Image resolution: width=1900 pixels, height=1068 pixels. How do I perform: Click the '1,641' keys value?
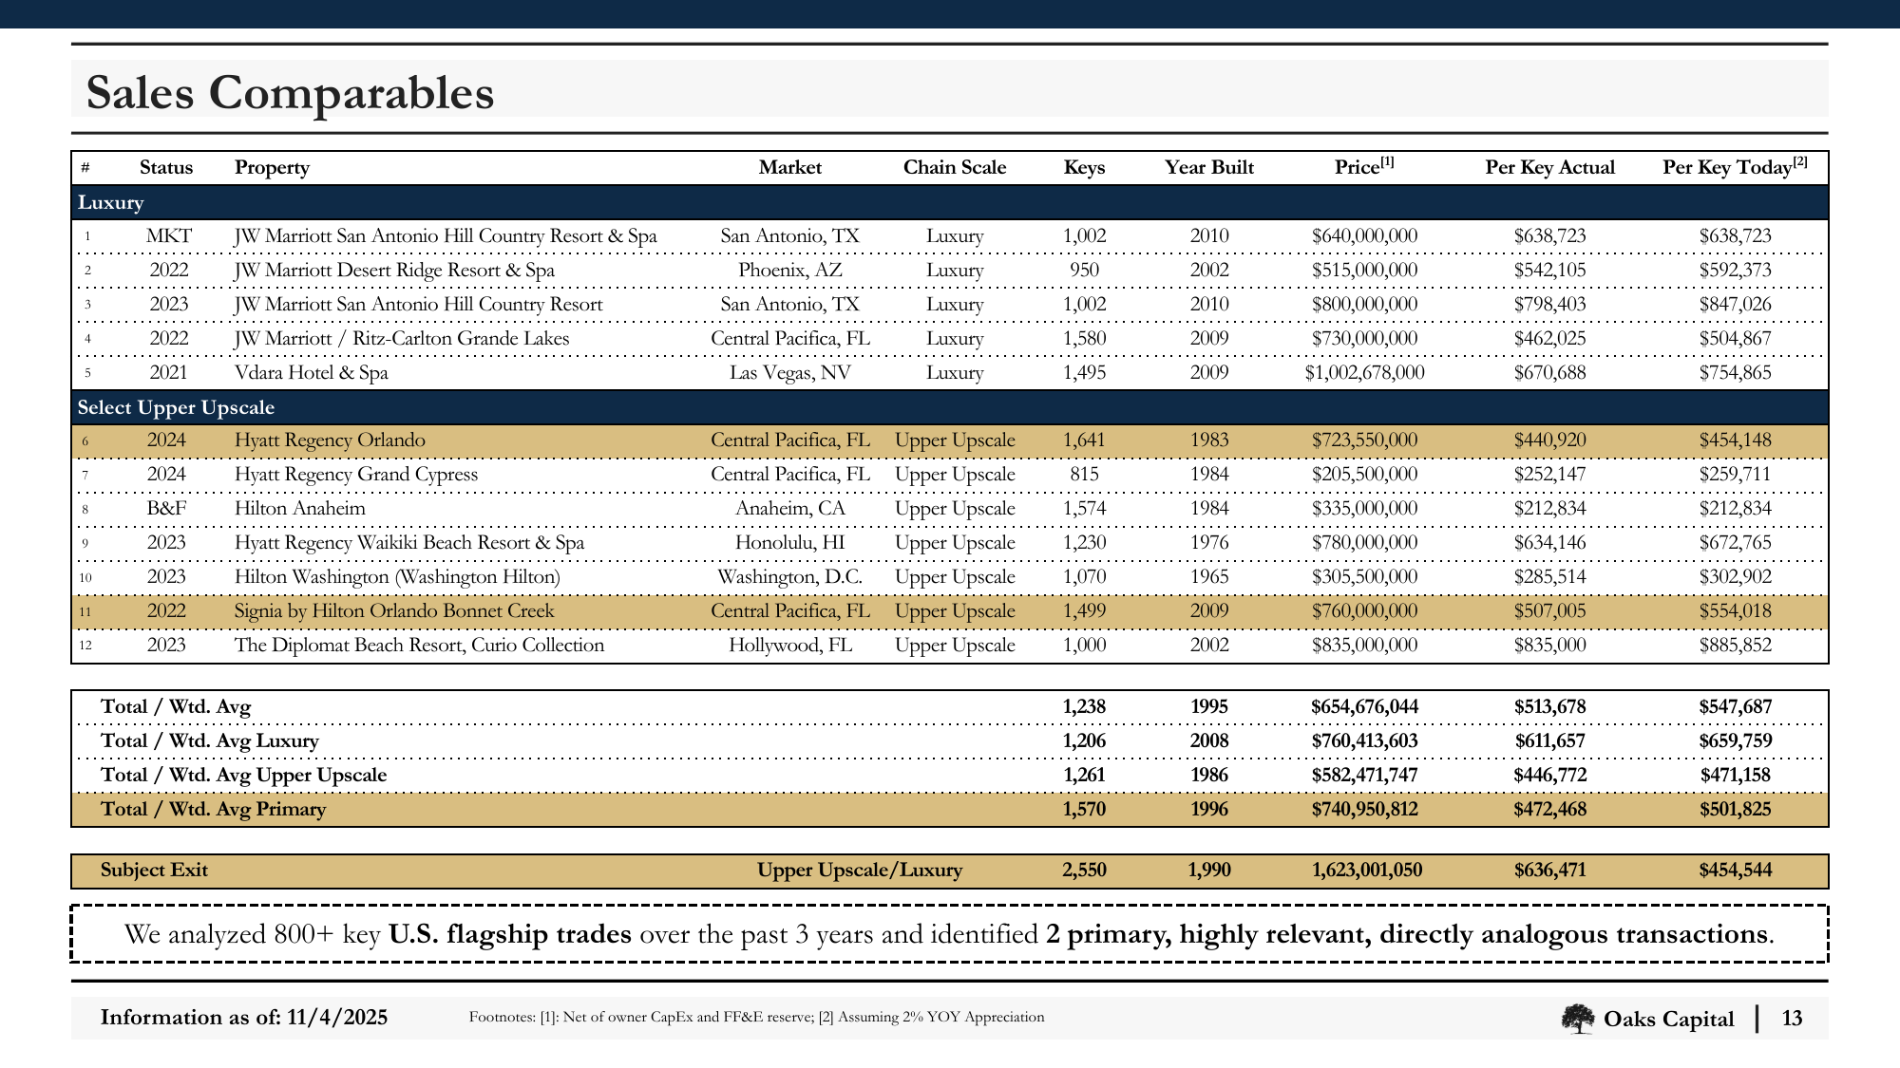click(1084, 440)
